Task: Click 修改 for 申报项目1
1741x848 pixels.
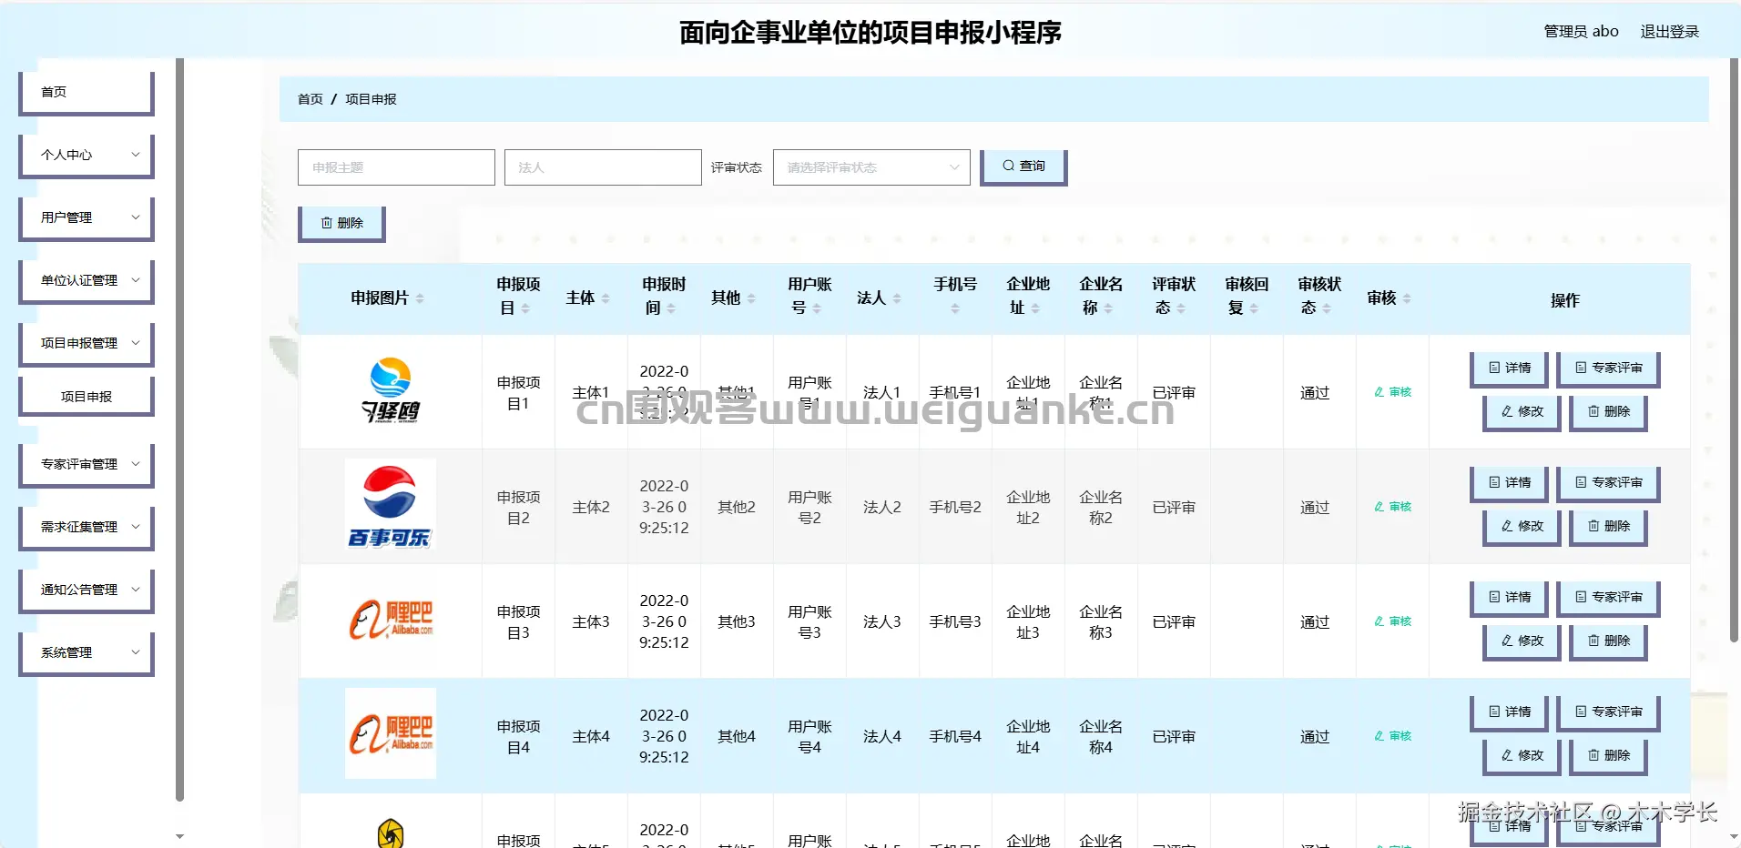Action: pyautogui.click(x=1522, y=412)
